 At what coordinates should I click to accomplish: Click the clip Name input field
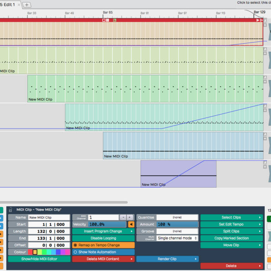click(49, 218)
